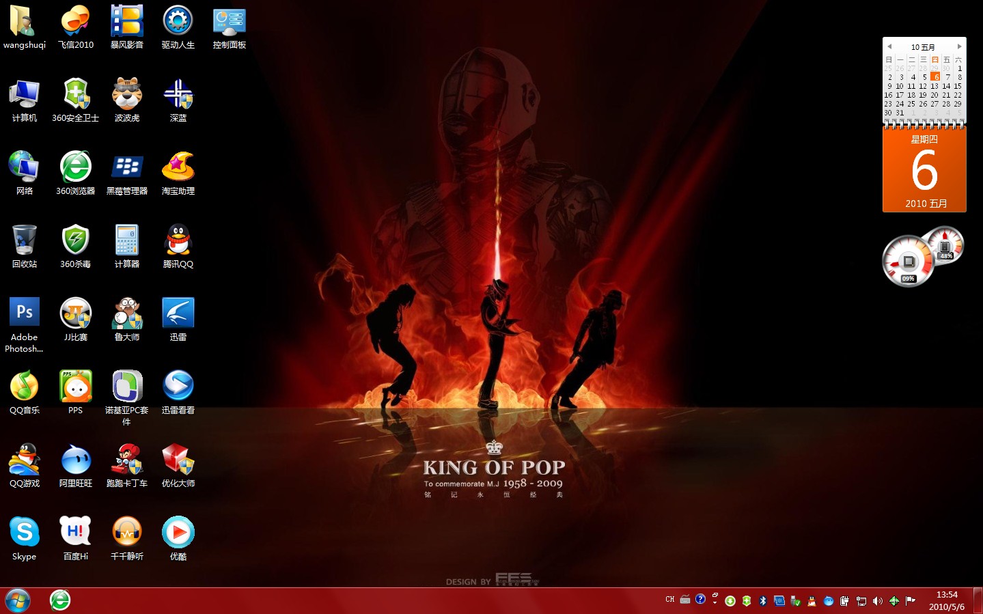The image size is (983, 614).
Task: Select the 回收站 recycle bin
Action: pos(25,247)
